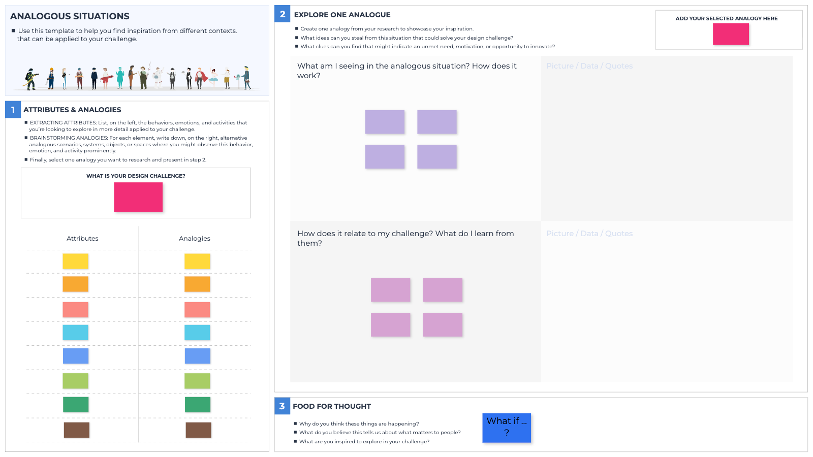Click the people illustration banner image
Screen dimensions: 813x457
[x=138, y=77]
